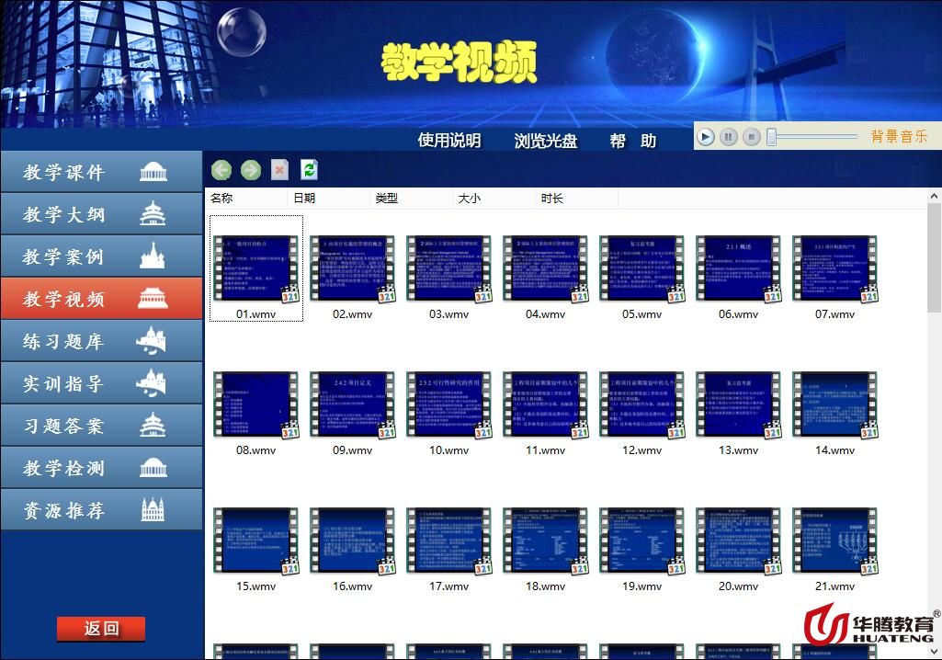Viewport: 942px width, 660px height.
Task: Select 教学视频 in the sidebar
Action: (x=101, y=298)
